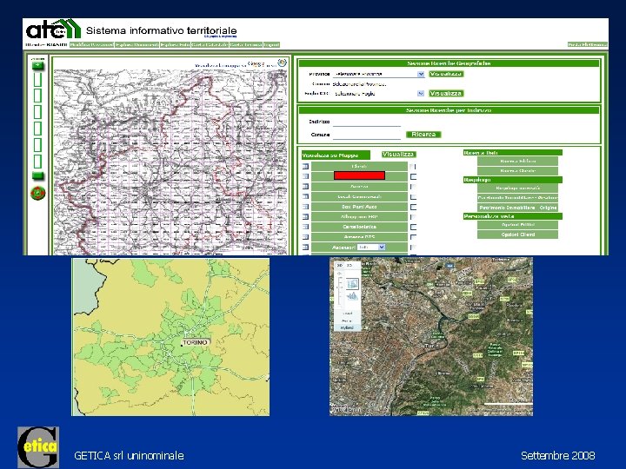Click the Box Posti Auto layer label
This screenshot has width=626, height=469.
(359, 207)
